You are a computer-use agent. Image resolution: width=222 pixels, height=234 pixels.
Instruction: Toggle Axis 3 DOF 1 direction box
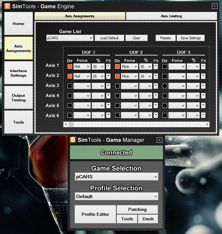[x=70, y=86]
